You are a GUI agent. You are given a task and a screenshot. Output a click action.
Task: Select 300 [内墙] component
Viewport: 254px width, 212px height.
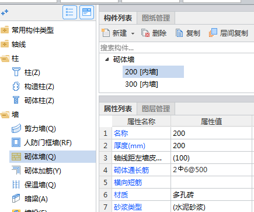(x=141, y=84)
